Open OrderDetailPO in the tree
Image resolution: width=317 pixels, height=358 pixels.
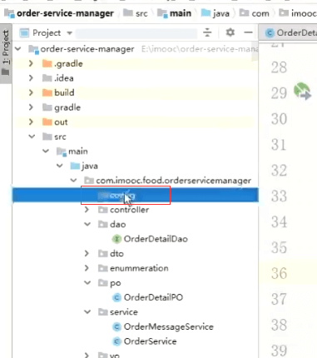[x=153, y=297]
